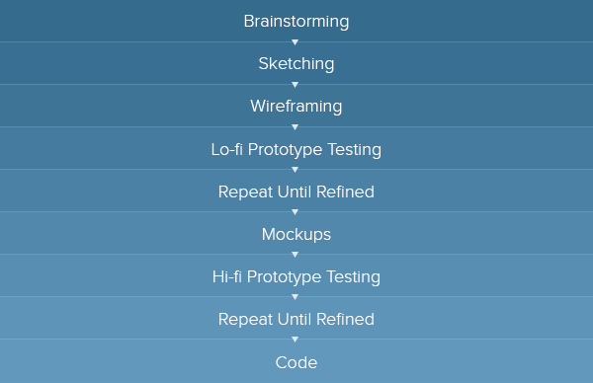The image size is (593, 383).
Task: Select the Mockups step label
Action: [x=296, y=235]
